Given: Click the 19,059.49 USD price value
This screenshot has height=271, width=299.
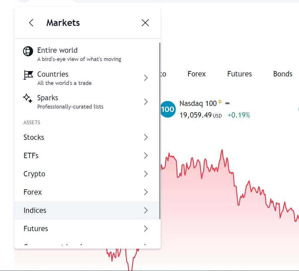Looking at the screenshot, I should (x=200, y=115).
